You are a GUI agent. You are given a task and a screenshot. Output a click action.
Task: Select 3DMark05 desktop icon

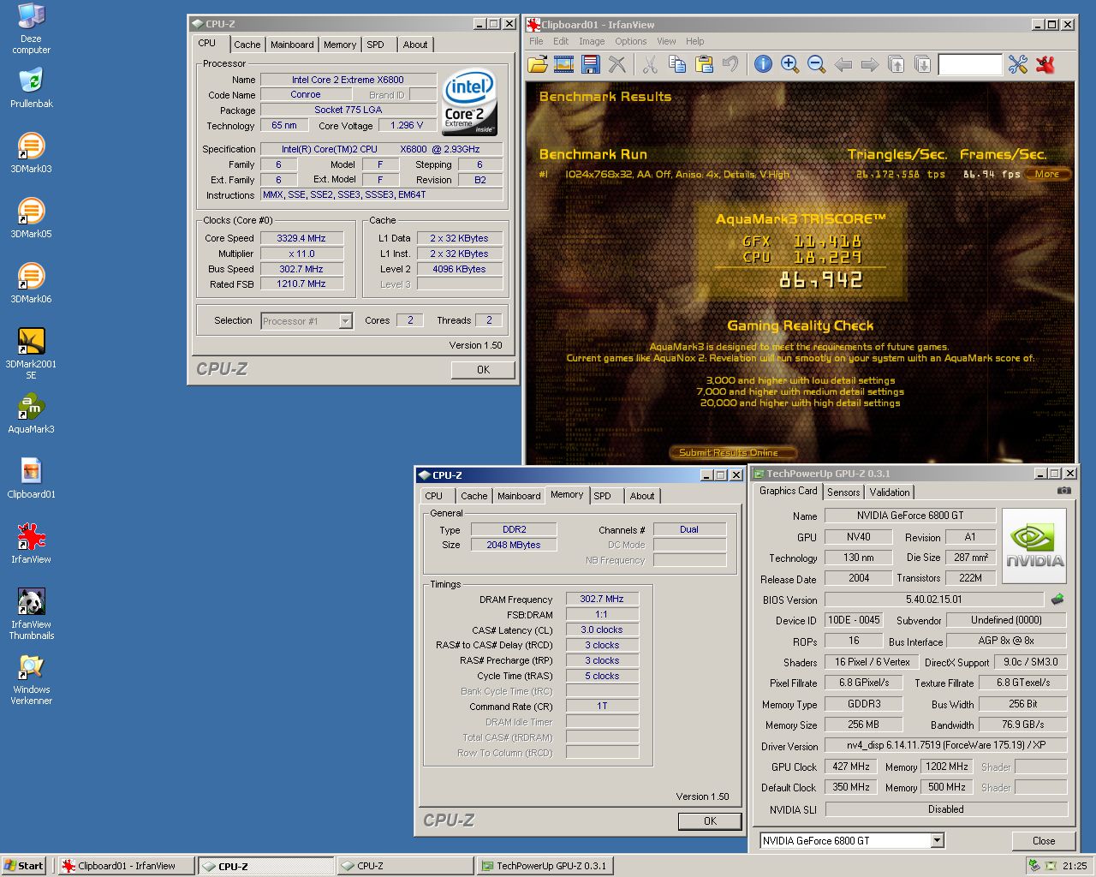point(31,218)
